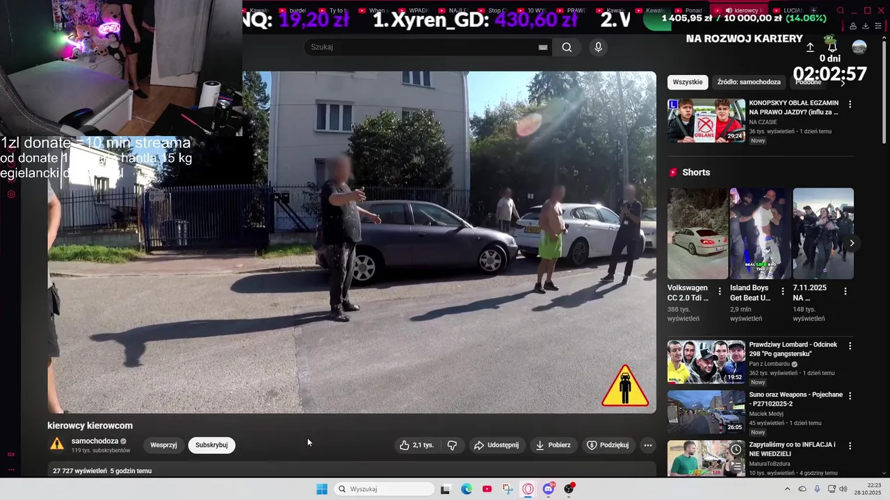Screen dimensions: 890x500
Task: Open OBS Studio from the taskbar
Action: (x=569, y=489)
